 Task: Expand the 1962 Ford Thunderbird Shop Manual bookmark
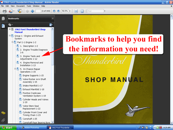click(x=10, y=29)
